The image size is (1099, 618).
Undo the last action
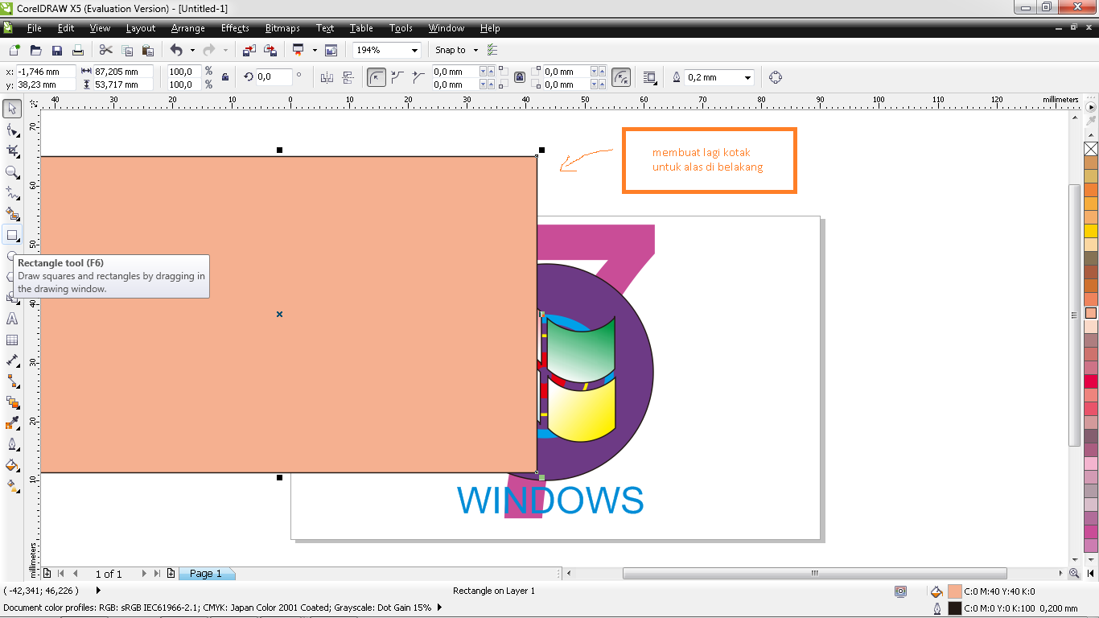[176, 50]
